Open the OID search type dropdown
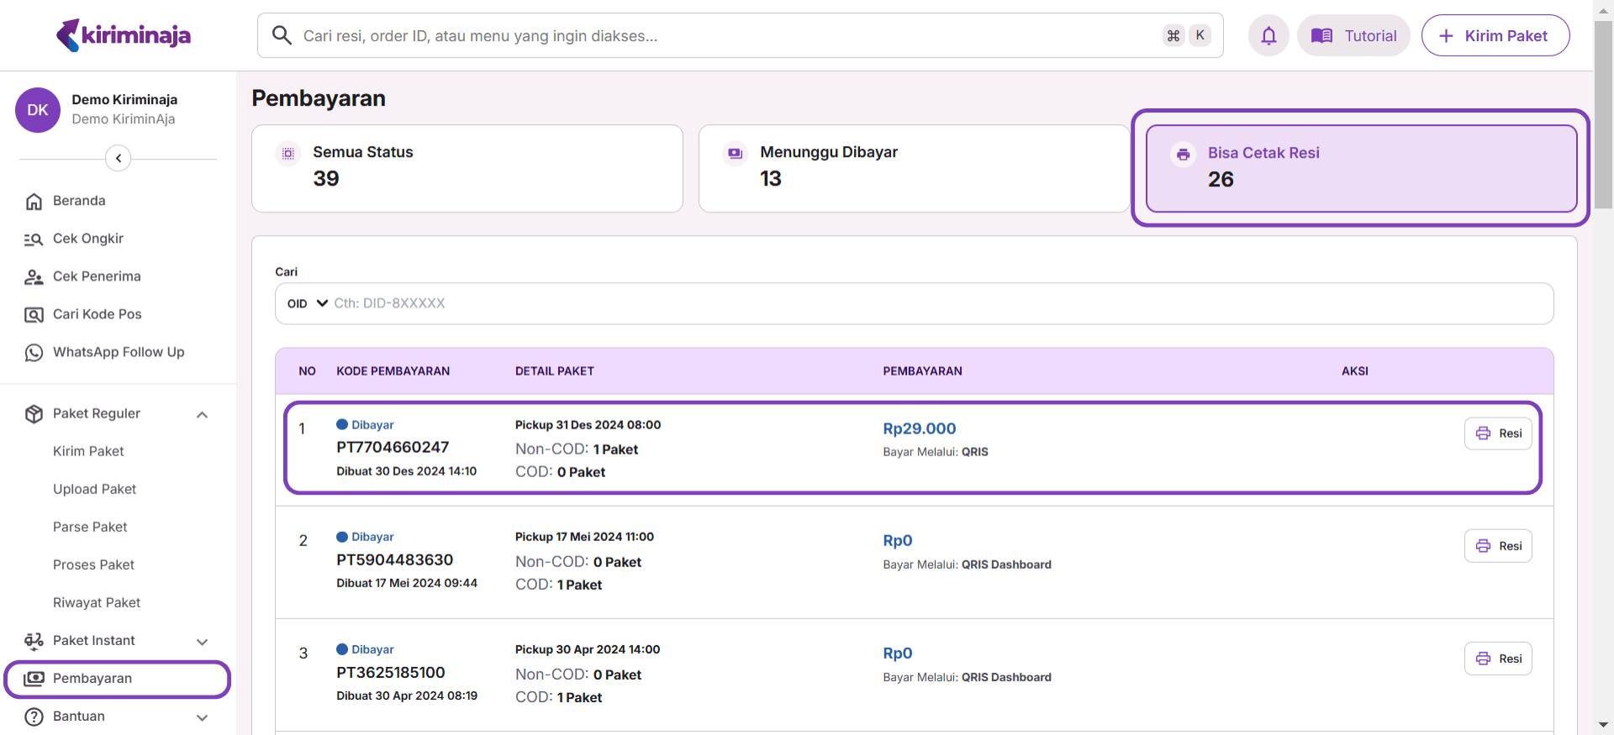The image size is (1614, 735). [x=307, y=303]
